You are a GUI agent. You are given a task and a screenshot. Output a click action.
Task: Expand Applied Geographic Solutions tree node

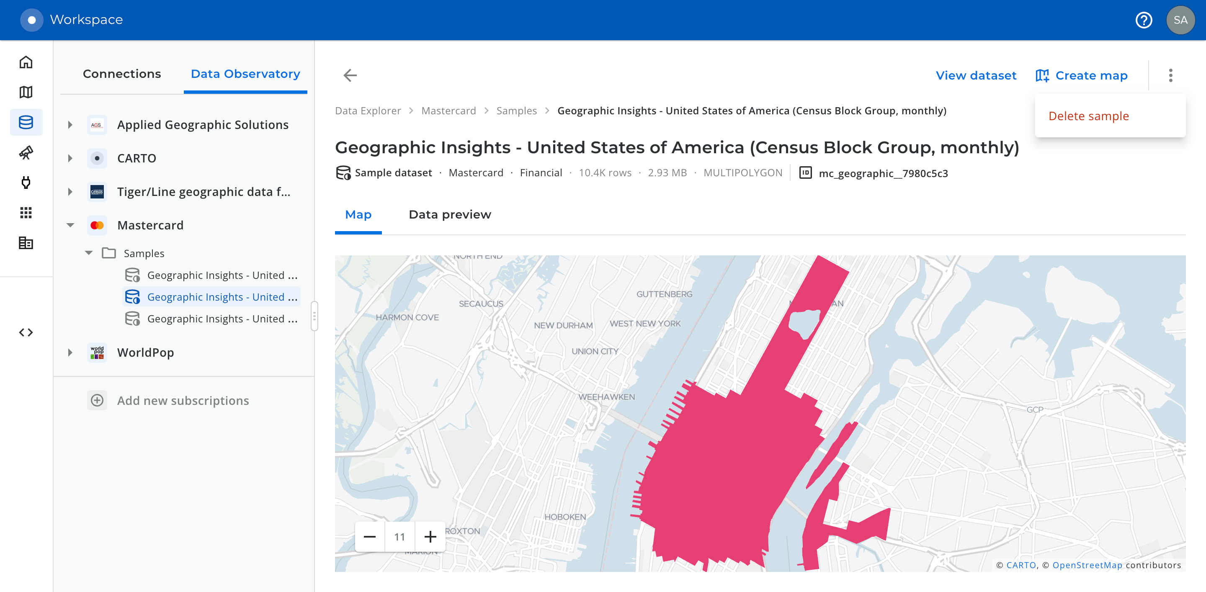[70, 125]
